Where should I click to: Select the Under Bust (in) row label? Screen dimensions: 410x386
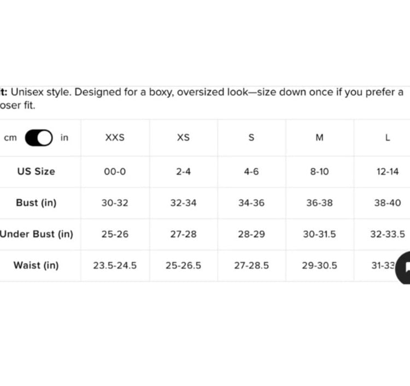pyautogui.click(x=36, y=234)
